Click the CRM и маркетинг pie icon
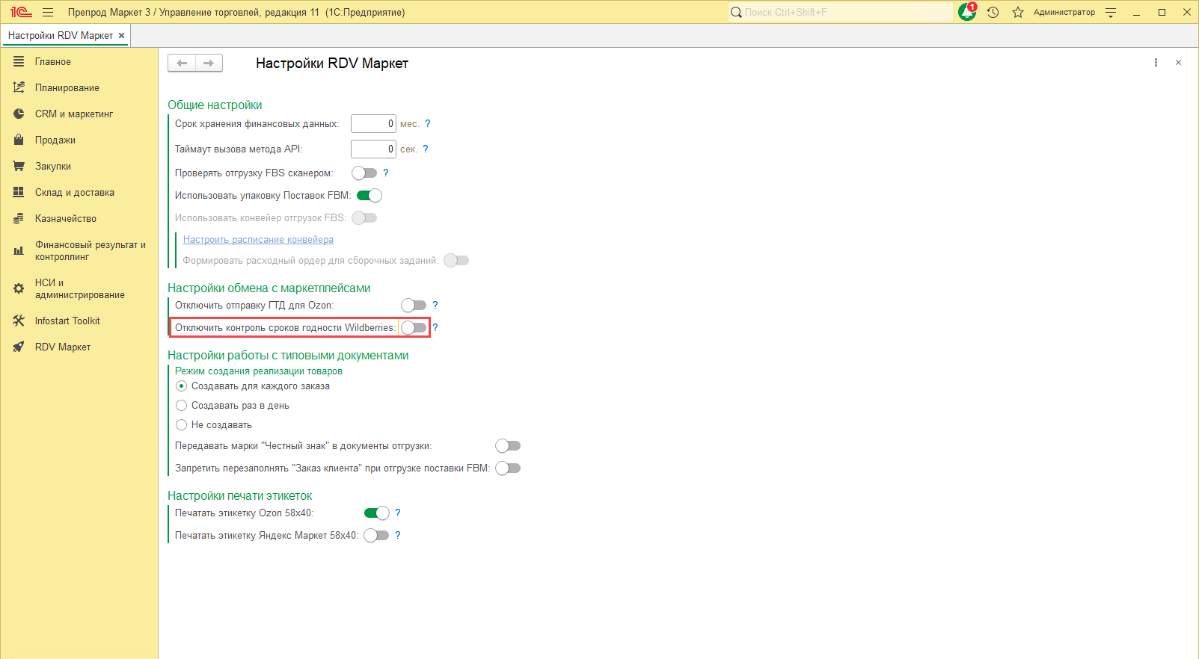This screenshot has width=1199, height=659. (x=19, y=114)
